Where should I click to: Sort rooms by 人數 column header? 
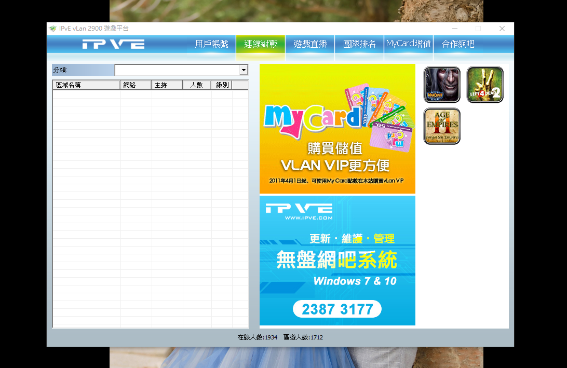[197, 85]
